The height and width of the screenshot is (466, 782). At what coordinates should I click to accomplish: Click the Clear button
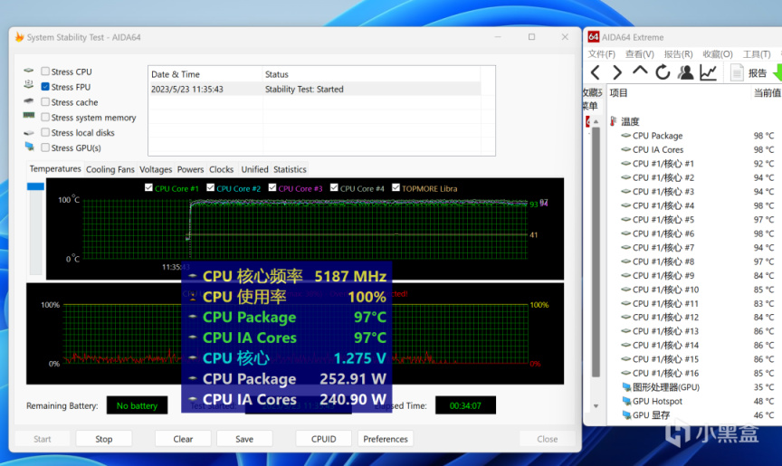183,439
